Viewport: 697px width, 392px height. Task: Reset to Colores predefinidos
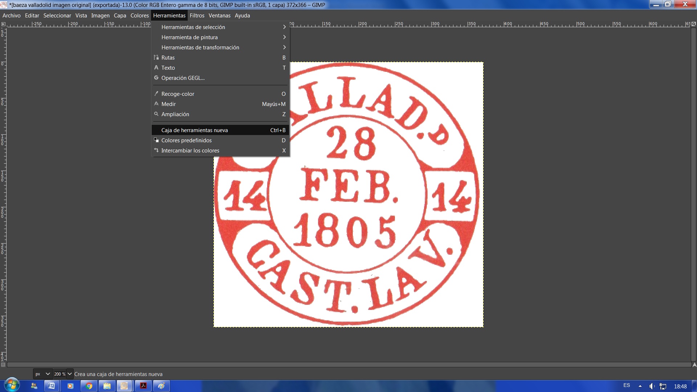pos(220,140)
